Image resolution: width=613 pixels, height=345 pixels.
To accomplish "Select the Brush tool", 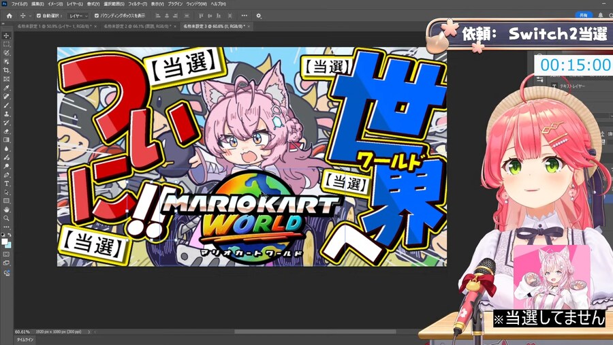I will click(6, 105).
